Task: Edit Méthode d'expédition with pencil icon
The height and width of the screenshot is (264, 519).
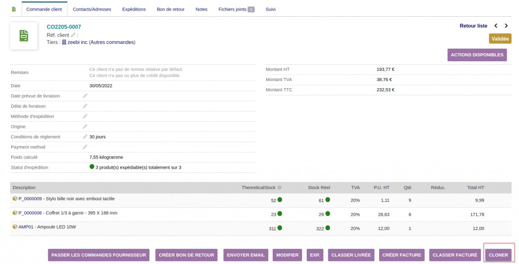Action: point(85,117)
